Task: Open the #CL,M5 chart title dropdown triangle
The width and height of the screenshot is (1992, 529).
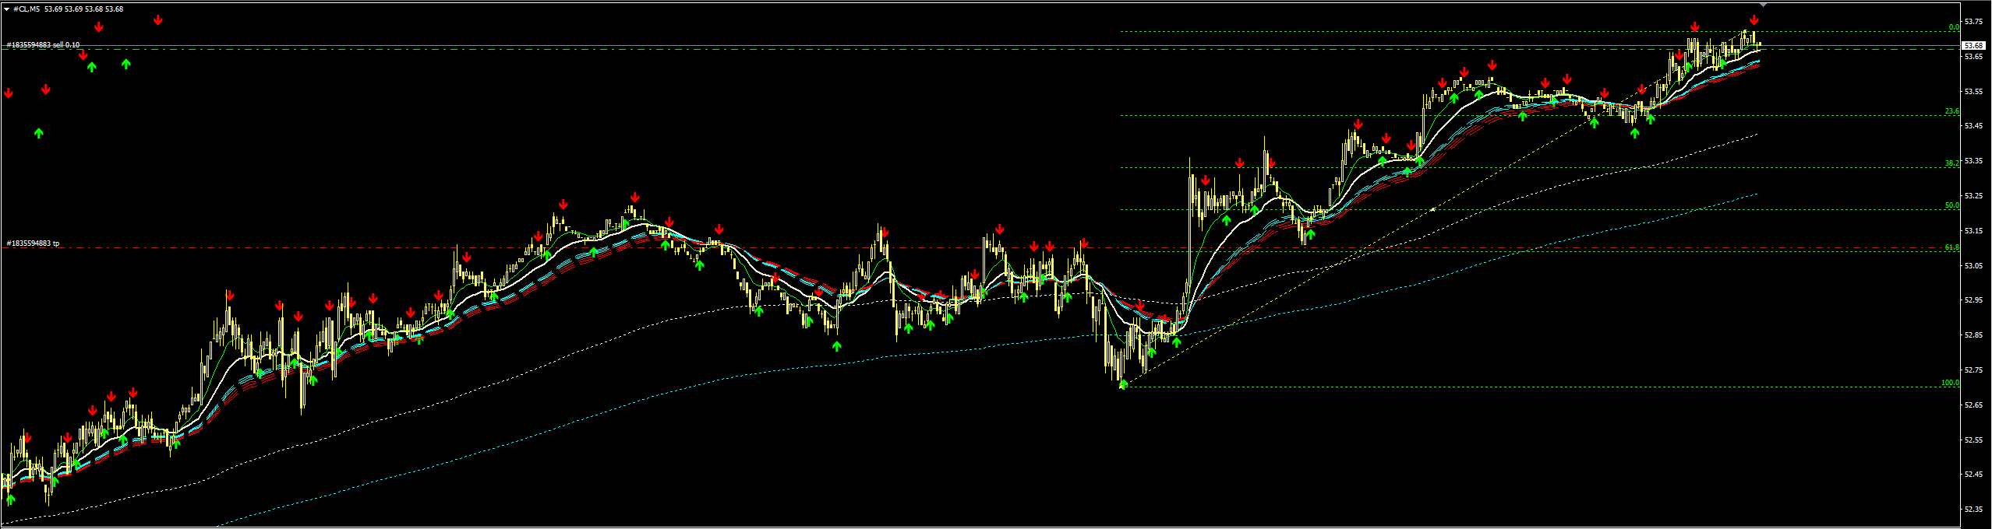Action: [x=6, y=9]
